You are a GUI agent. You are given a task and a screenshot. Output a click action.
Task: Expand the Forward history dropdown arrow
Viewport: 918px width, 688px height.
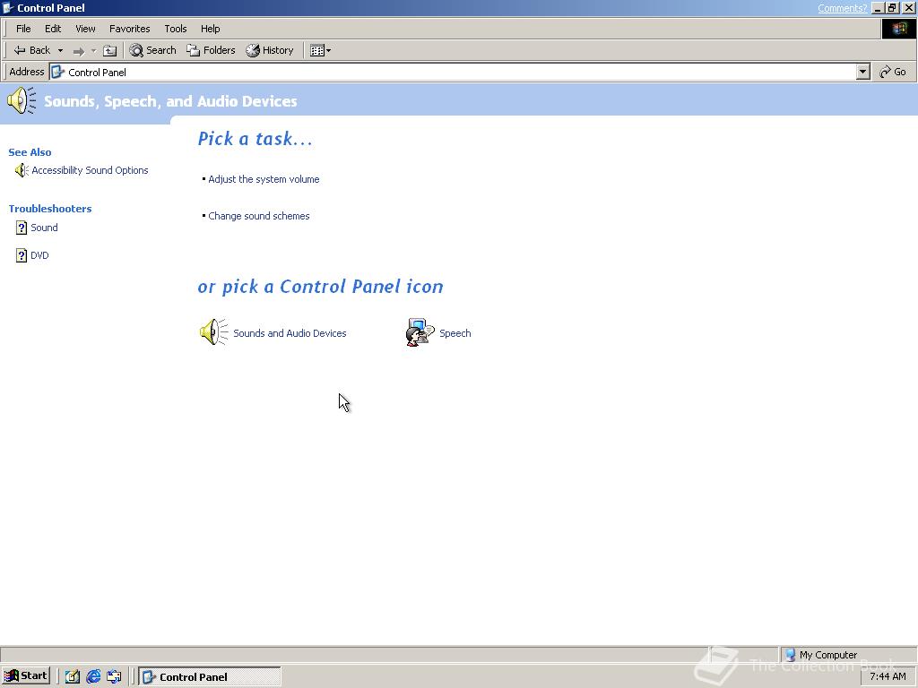point(93,51)
